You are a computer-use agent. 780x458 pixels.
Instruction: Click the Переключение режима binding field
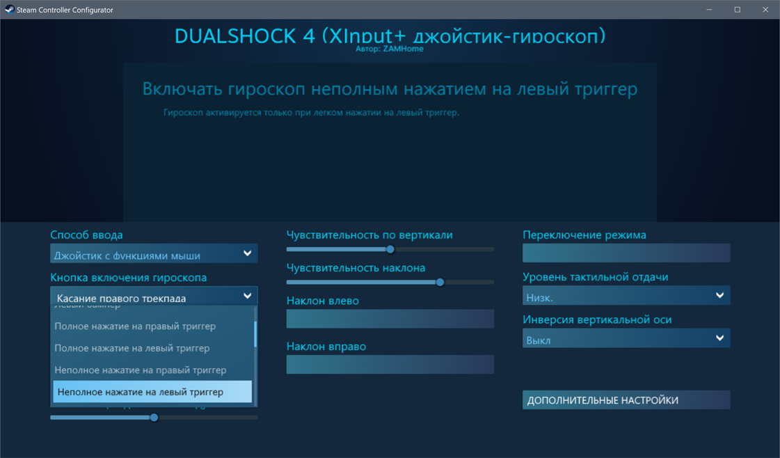(x=626, y=253)
